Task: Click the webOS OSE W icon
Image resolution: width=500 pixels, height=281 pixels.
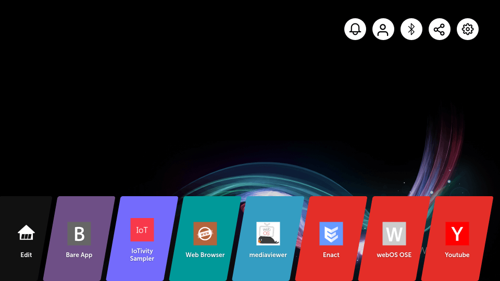Action: tap(394, 234)
